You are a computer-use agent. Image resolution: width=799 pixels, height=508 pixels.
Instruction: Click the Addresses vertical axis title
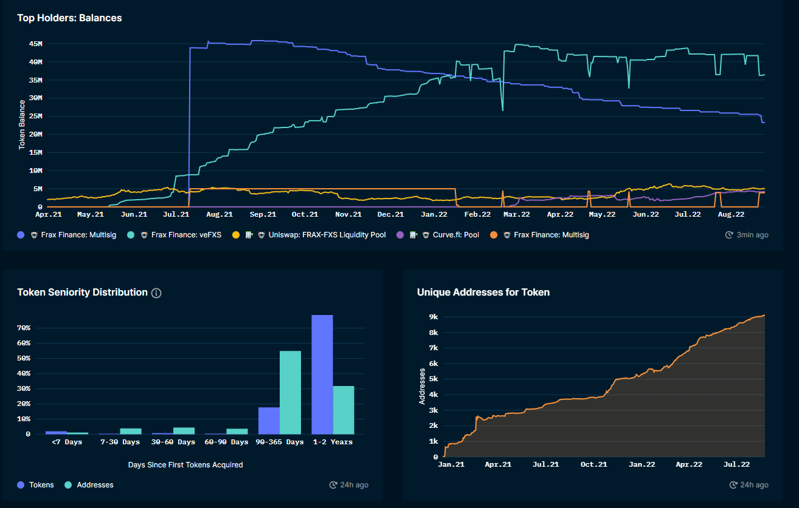click(422, 385)
